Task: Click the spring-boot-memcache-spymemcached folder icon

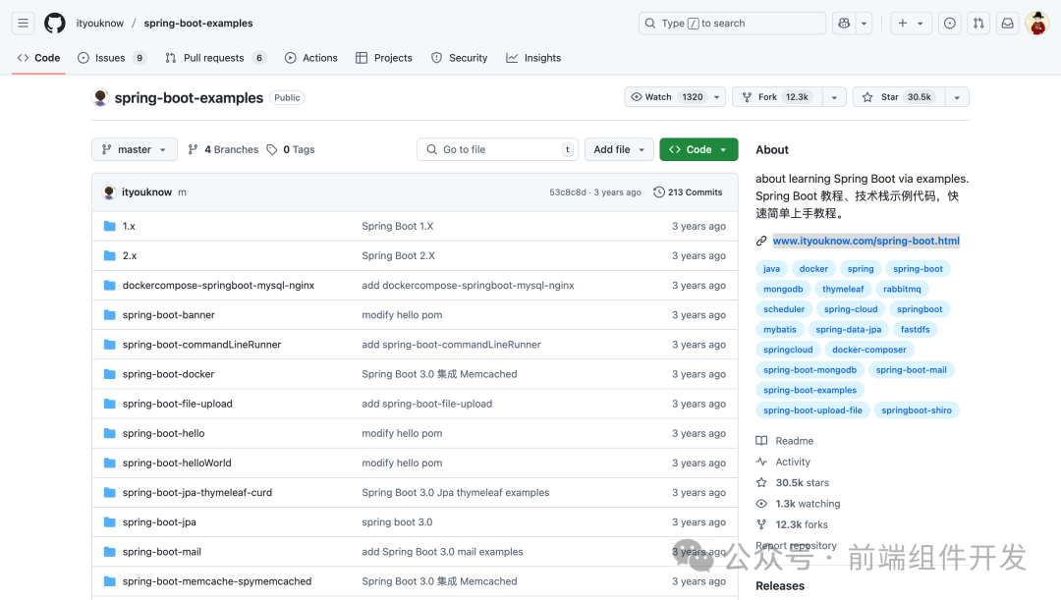Action: click(110, 581)
